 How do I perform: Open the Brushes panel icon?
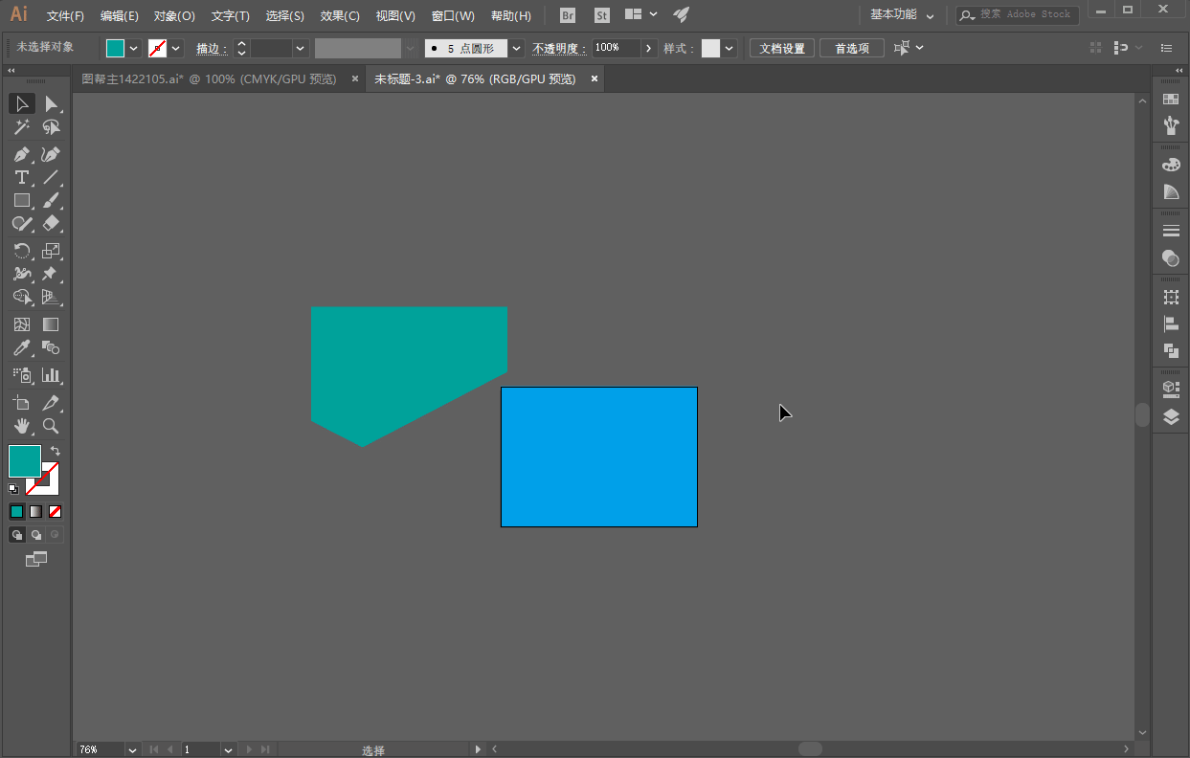pyautogui.click(x=1170, y=125)
